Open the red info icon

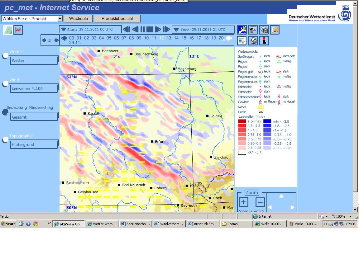(x=264, y=40)
